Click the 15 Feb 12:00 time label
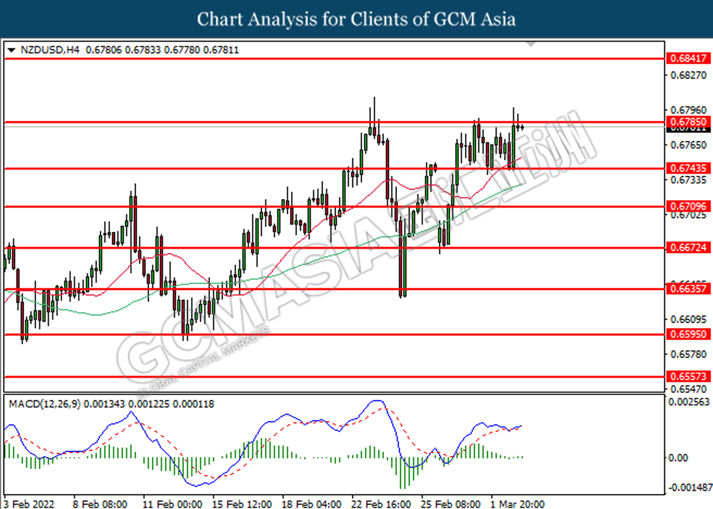The height and width of the screenshot is (509, 713). 242,504
